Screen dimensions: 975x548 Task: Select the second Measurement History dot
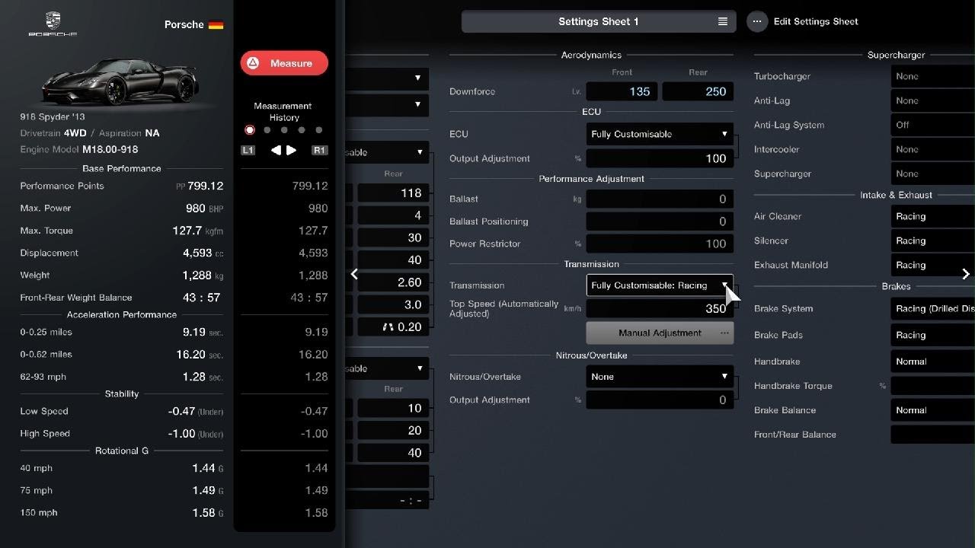pos(267,130)
